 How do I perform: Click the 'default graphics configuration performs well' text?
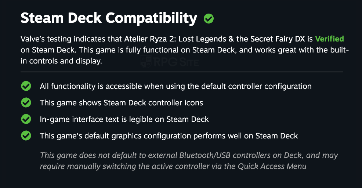(x=169, y=136)
